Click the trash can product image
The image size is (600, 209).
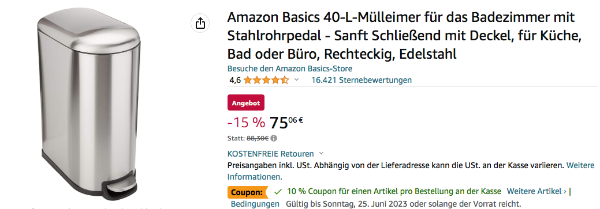tap(90, 105)
